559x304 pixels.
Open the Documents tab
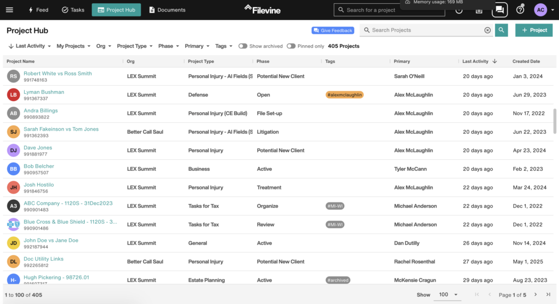[x=167, y=10]
